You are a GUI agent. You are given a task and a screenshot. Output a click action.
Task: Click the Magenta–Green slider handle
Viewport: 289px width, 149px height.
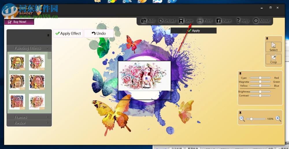tap(260, 82)
